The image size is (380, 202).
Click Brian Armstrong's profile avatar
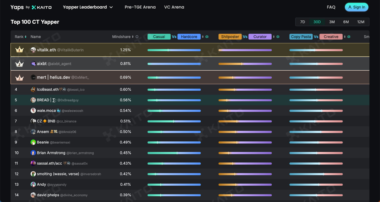[33, 153]
